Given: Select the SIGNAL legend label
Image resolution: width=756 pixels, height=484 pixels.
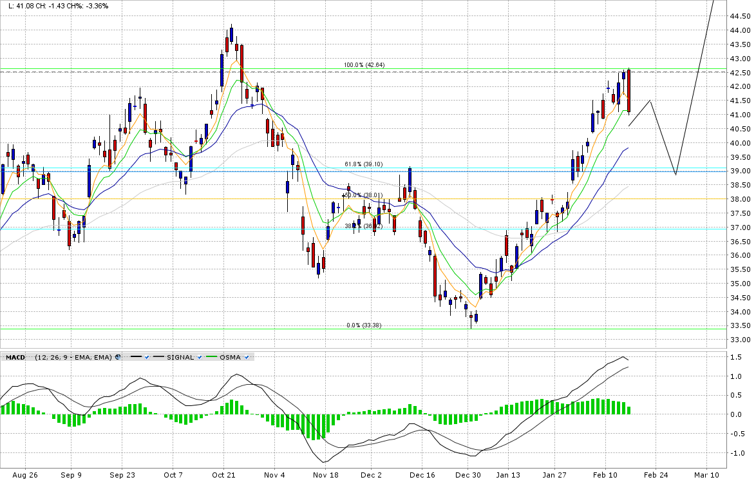Looking at the screenshot, I should [x=180, y=357].
